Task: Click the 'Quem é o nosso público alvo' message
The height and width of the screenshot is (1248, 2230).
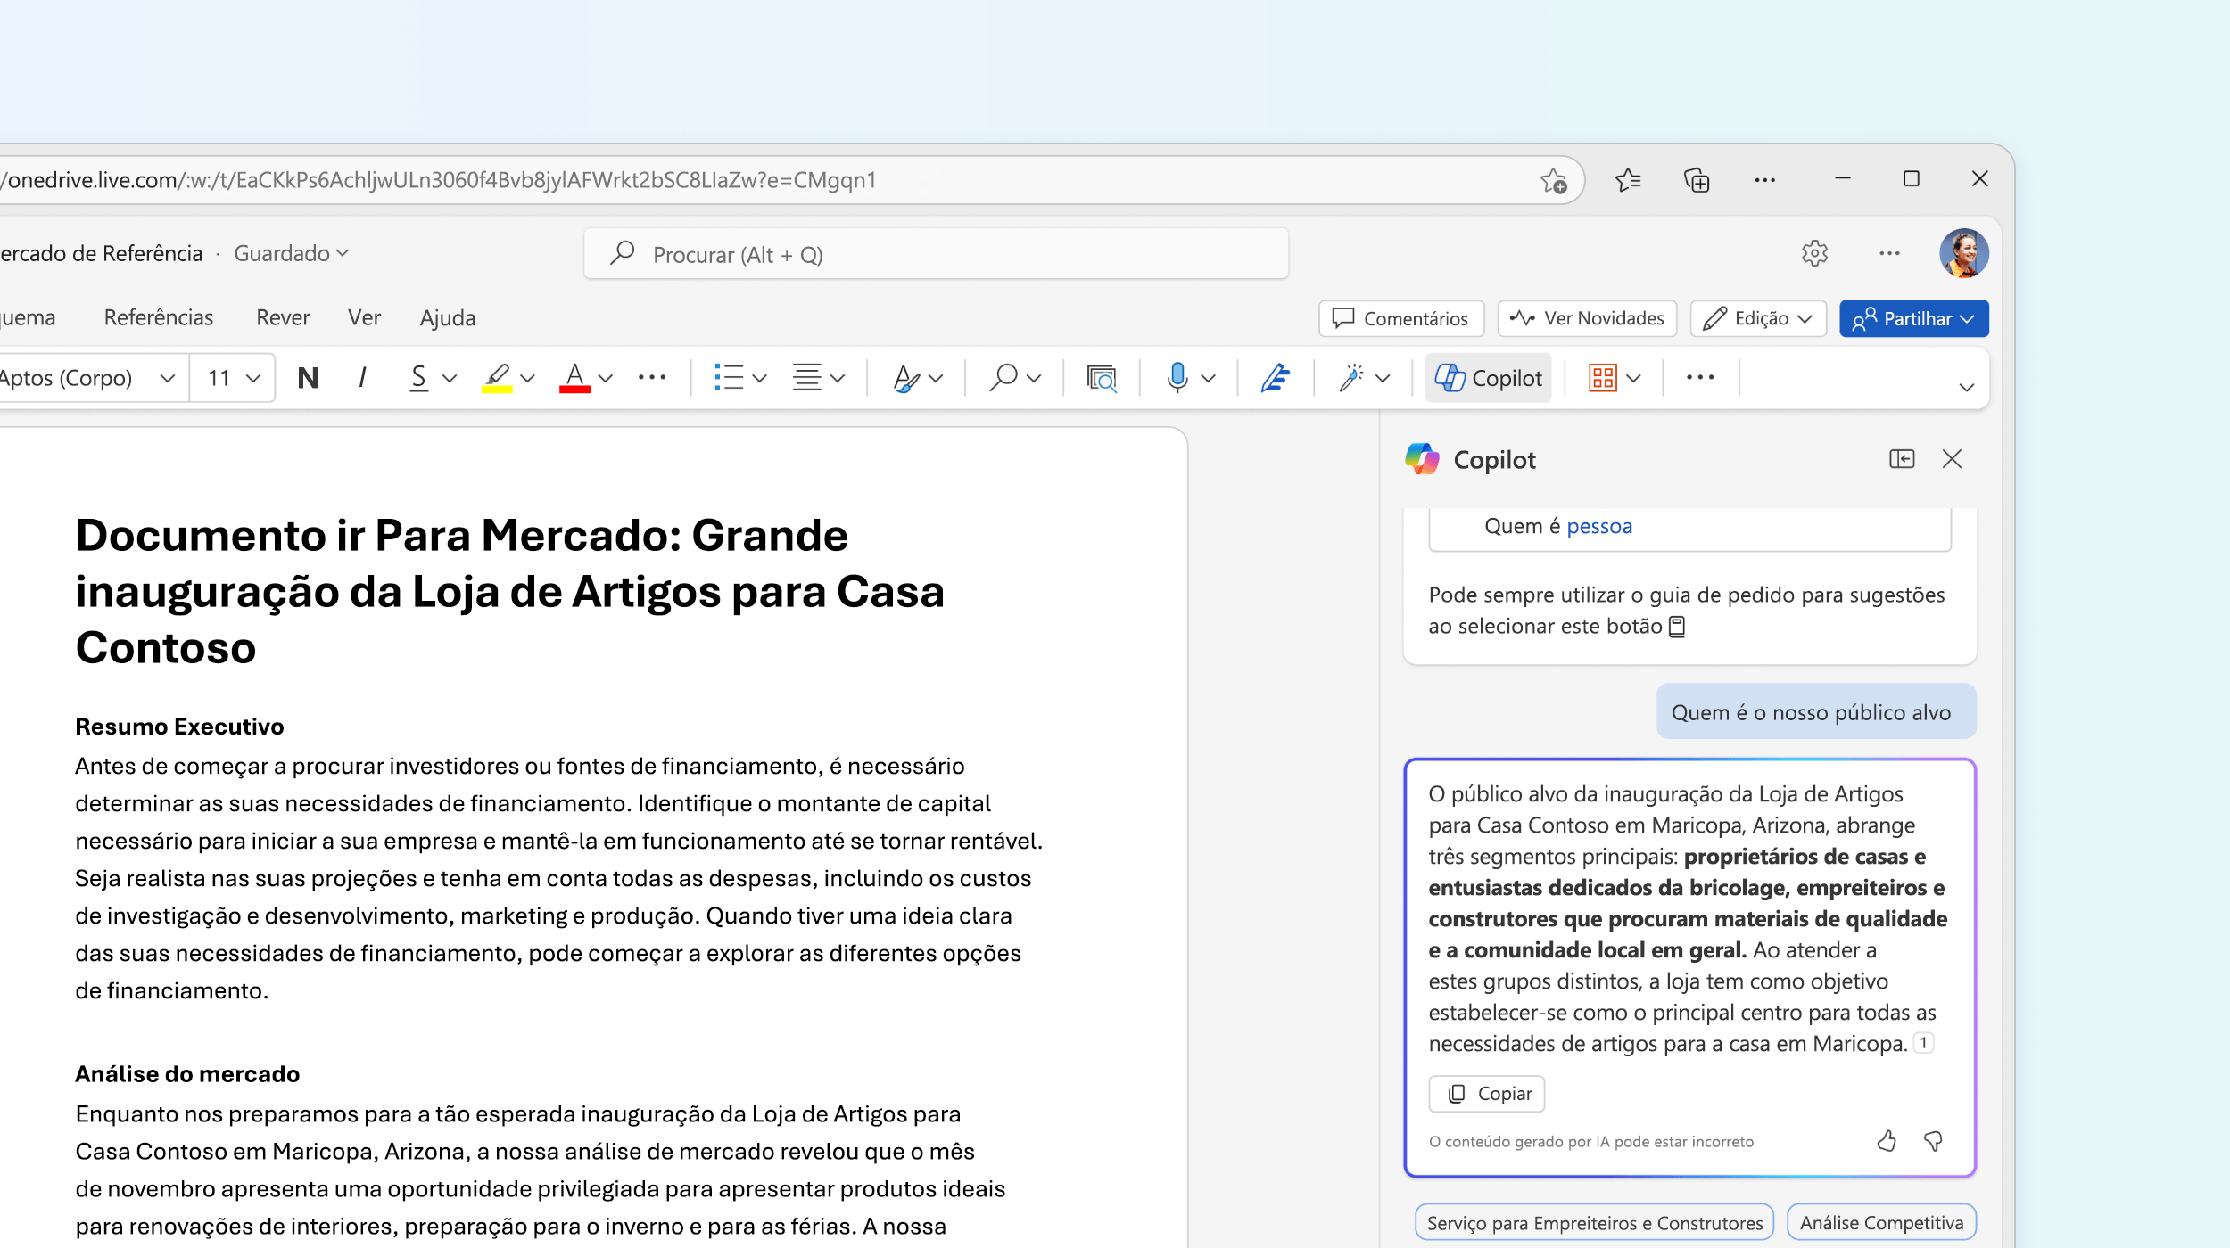Action: point(1816,711)
